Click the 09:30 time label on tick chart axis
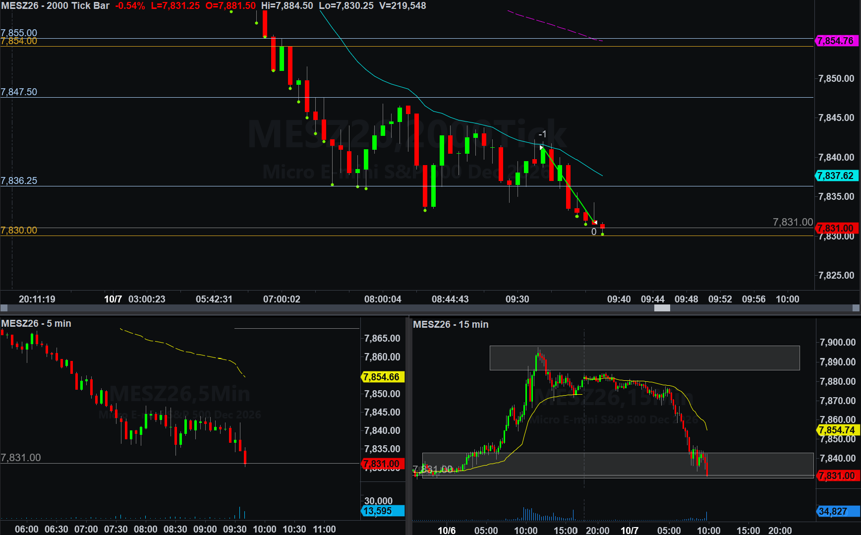The image size is (861, 535). coord(517,299)
